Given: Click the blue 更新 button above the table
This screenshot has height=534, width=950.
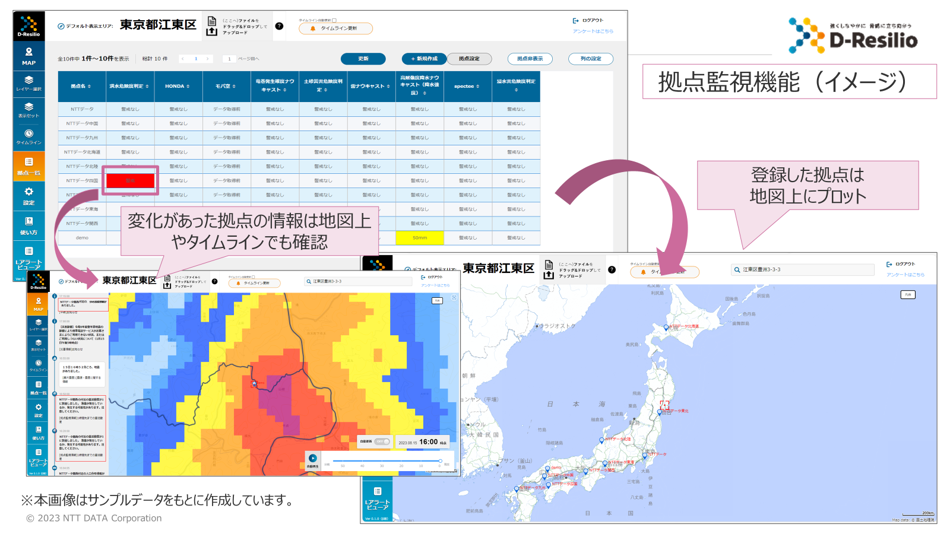Looking at the screenshot, I should point(363,59).
